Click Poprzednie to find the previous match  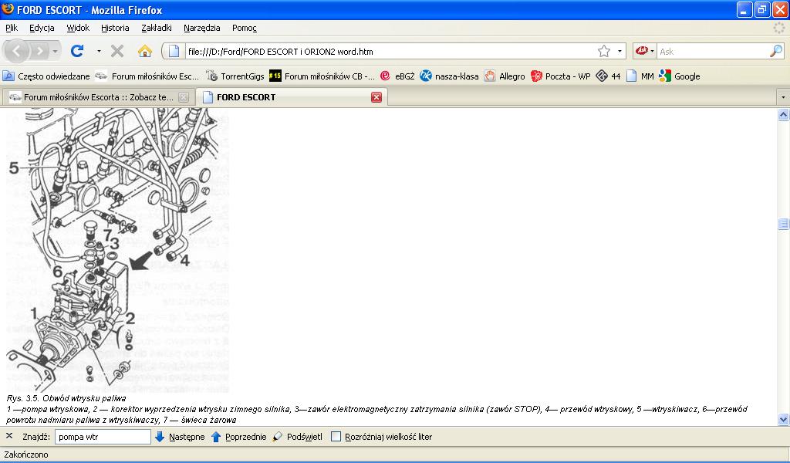click(238, 437)
